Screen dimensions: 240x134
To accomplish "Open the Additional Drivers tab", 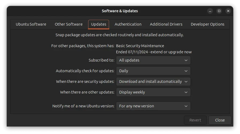I will click(x=166, y=24).
